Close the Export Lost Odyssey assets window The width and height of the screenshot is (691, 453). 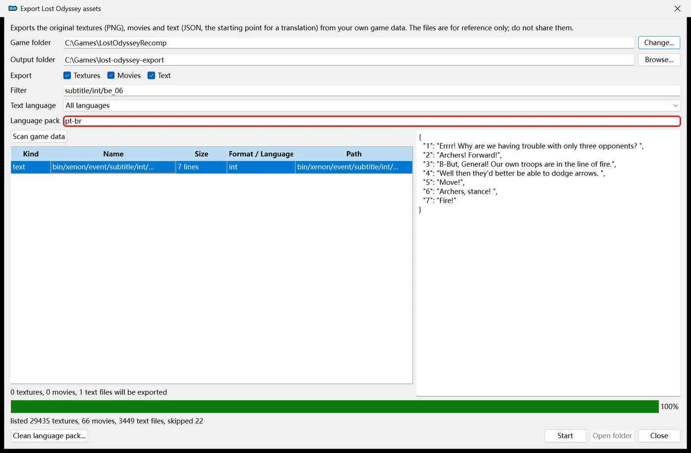click(677, 8)
